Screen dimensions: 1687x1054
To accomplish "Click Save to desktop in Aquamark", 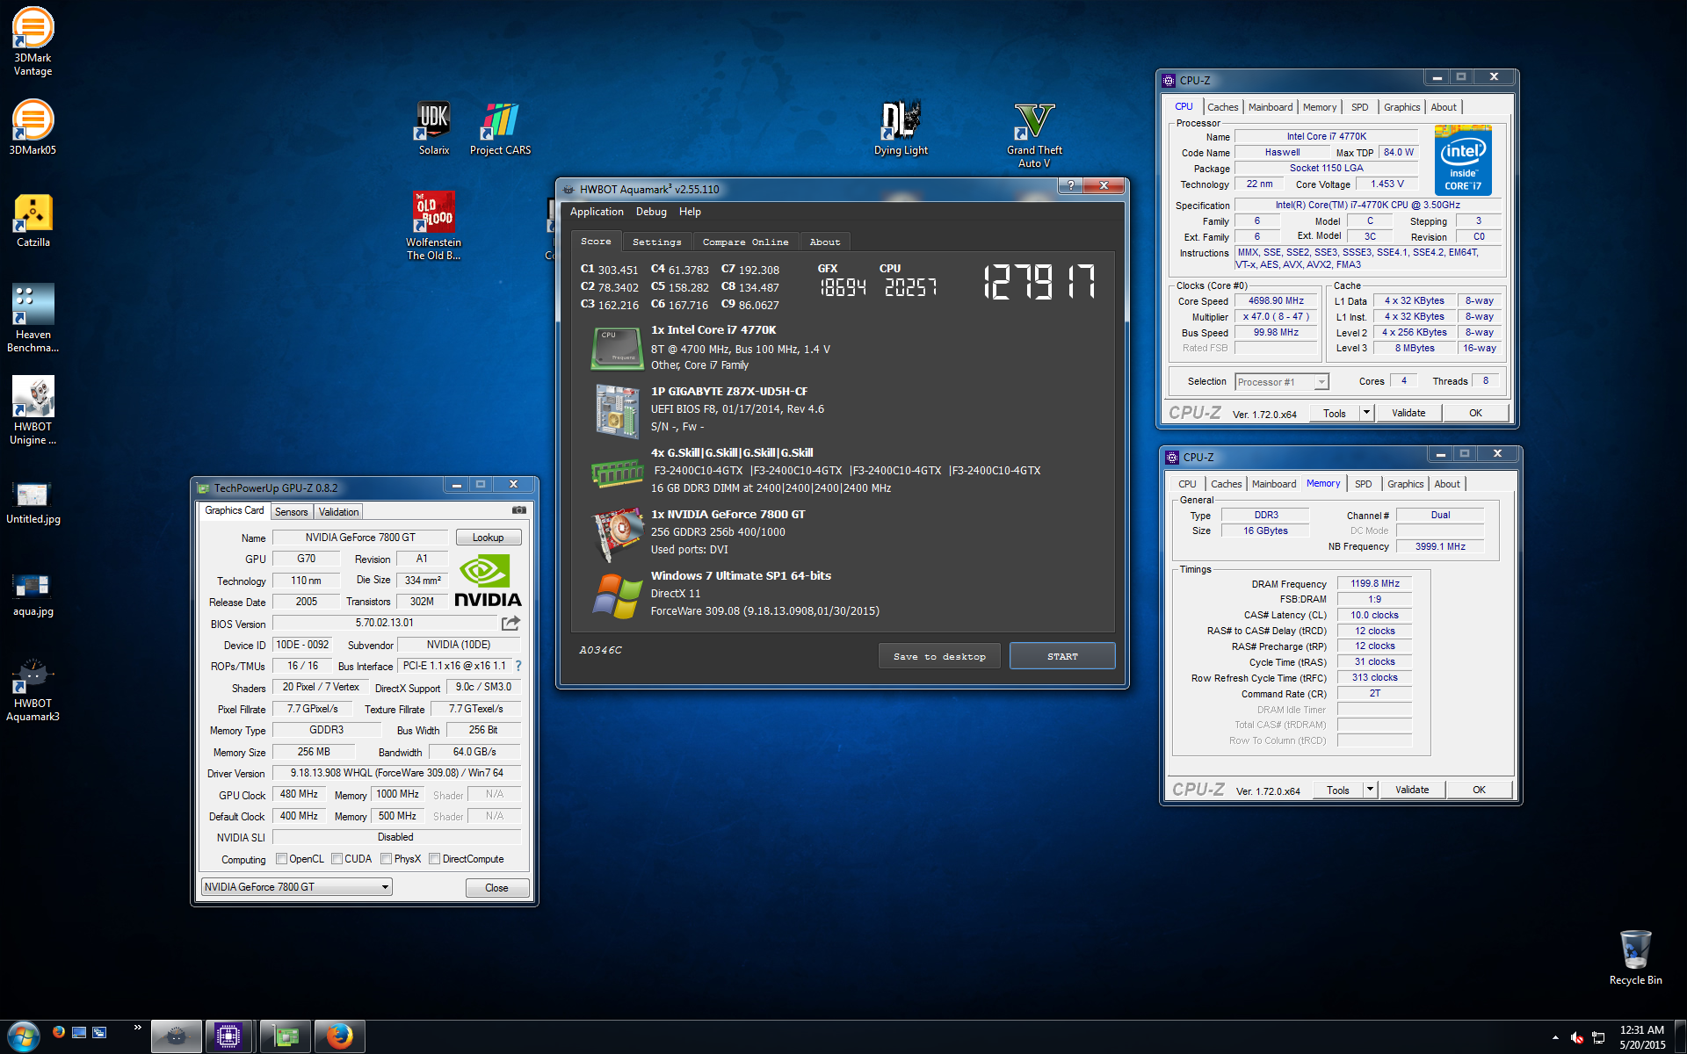I will click(x=939, y=656).
